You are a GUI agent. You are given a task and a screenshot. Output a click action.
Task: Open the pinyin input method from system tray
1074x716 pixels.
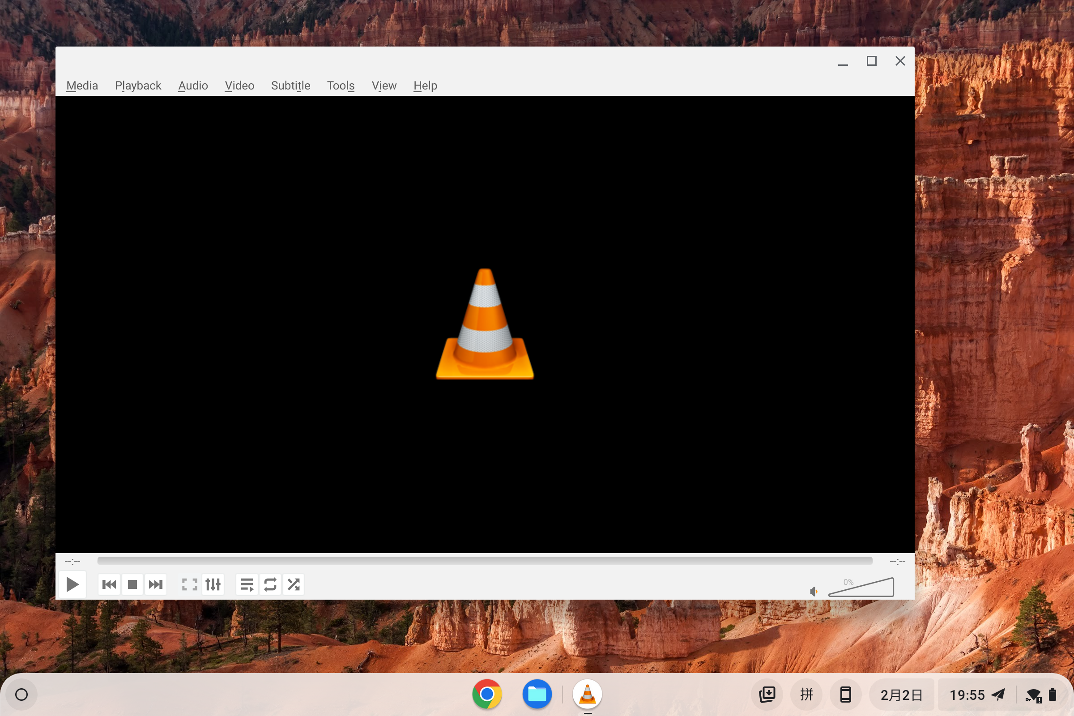point(806,695)
